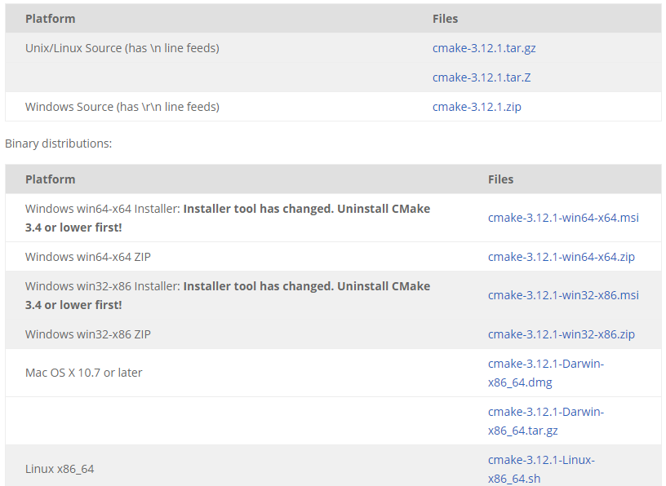Click the Files header in binary distributions table
The image size is (666, 486).
[x=500, y=179]
